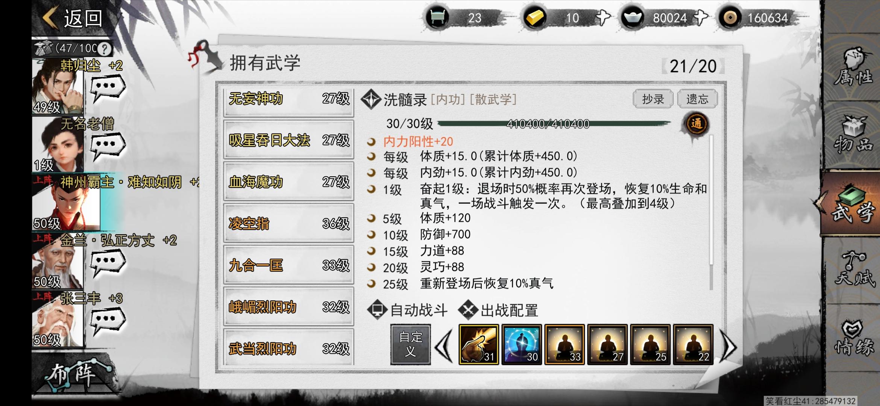Click the 遗忘 forget button
Screen dimensions: 880x406
[697, 99]
